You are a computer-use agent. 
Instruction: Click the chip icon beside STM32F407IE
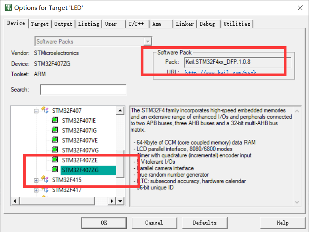coord(55,120)
